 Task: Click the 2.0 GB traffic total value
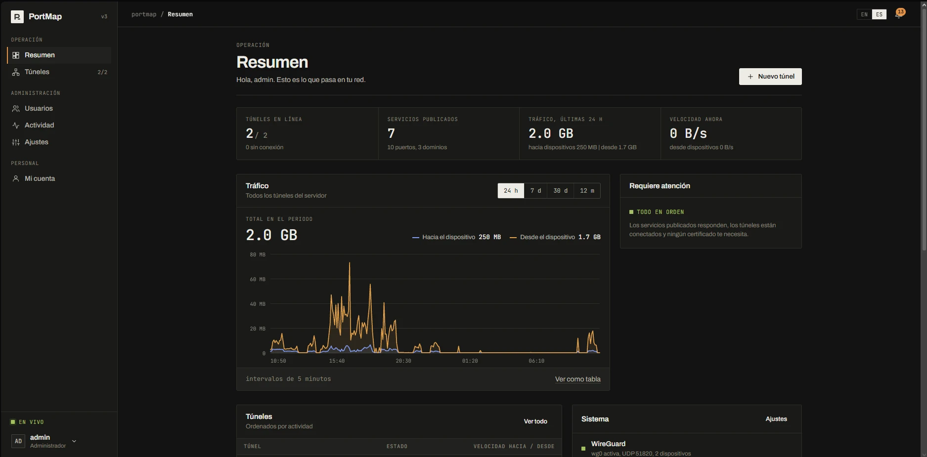click(x=271, y=235)
